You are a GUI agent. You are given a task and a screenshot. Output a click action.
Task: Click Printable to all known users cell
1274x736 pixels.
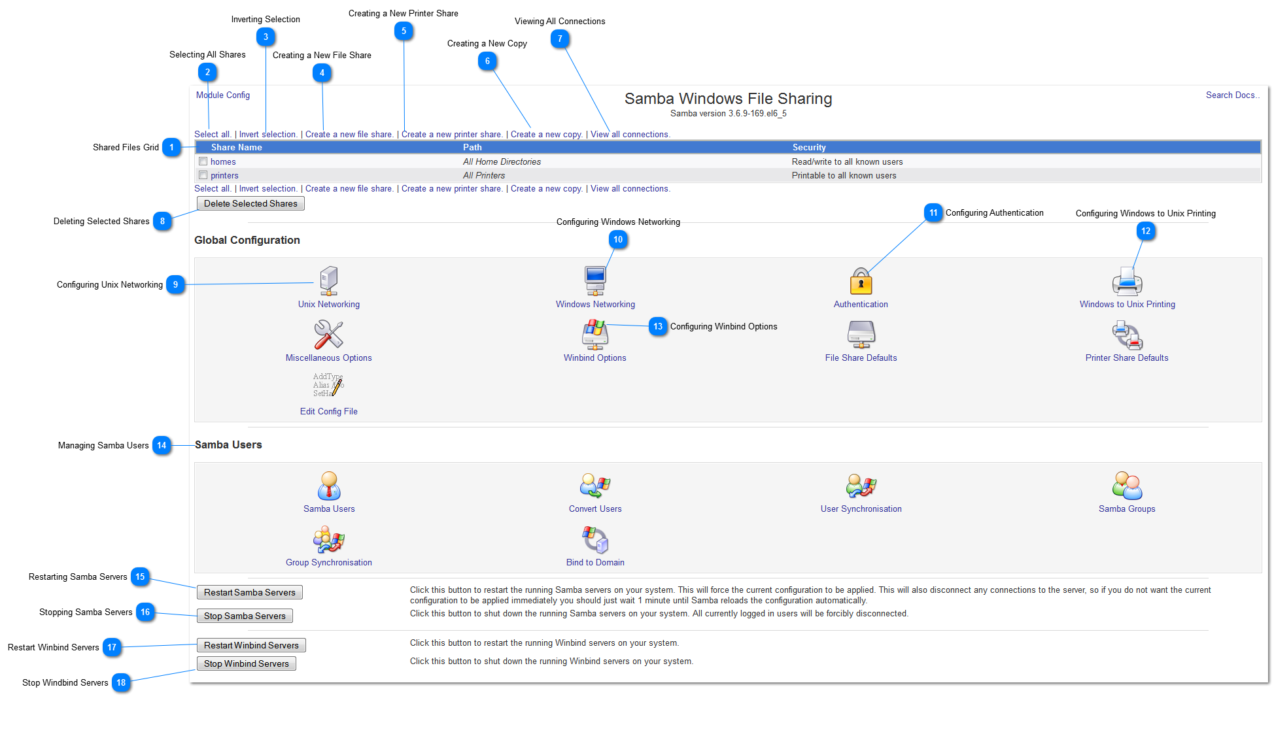(844, 176)
